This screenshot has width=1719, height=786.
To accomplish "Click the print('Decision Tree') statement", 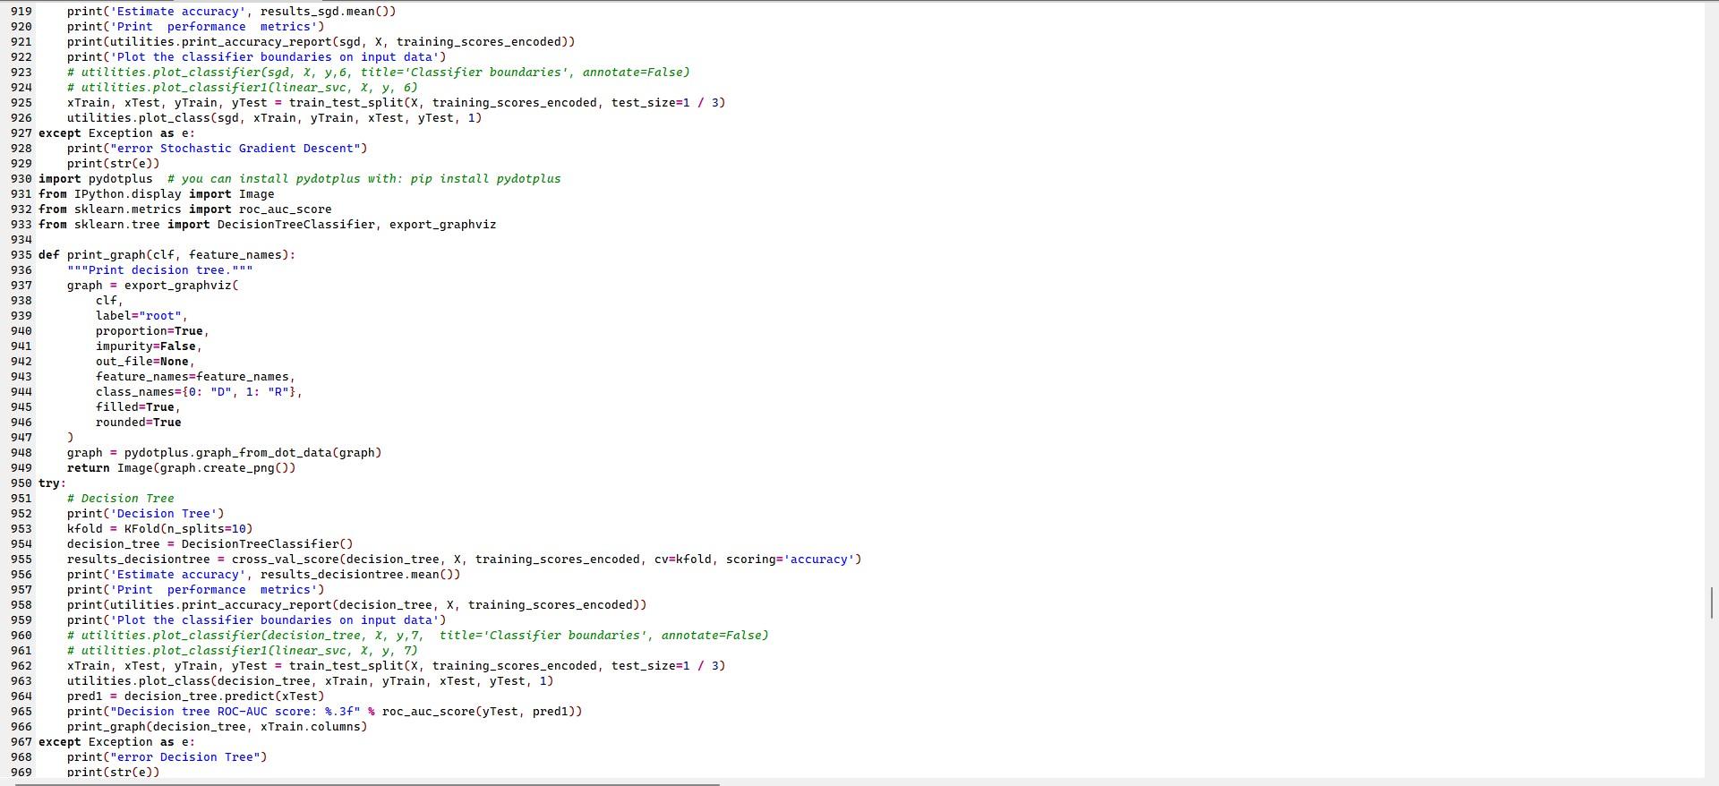I will tap(146, 514).
